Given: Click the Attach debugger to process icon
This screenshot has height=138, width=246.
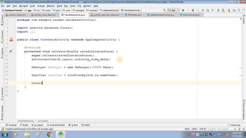Looking at the screenshot, I should tap(208, 10).
